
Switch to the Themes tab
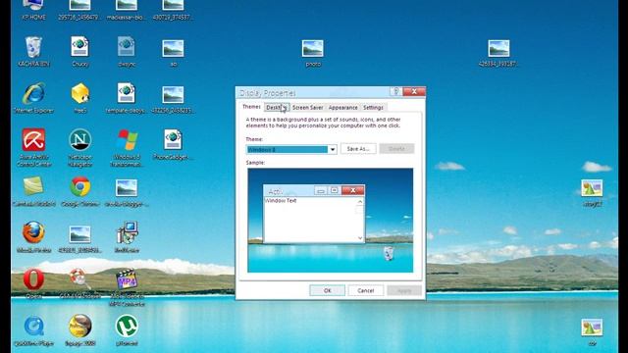[251, 107]
